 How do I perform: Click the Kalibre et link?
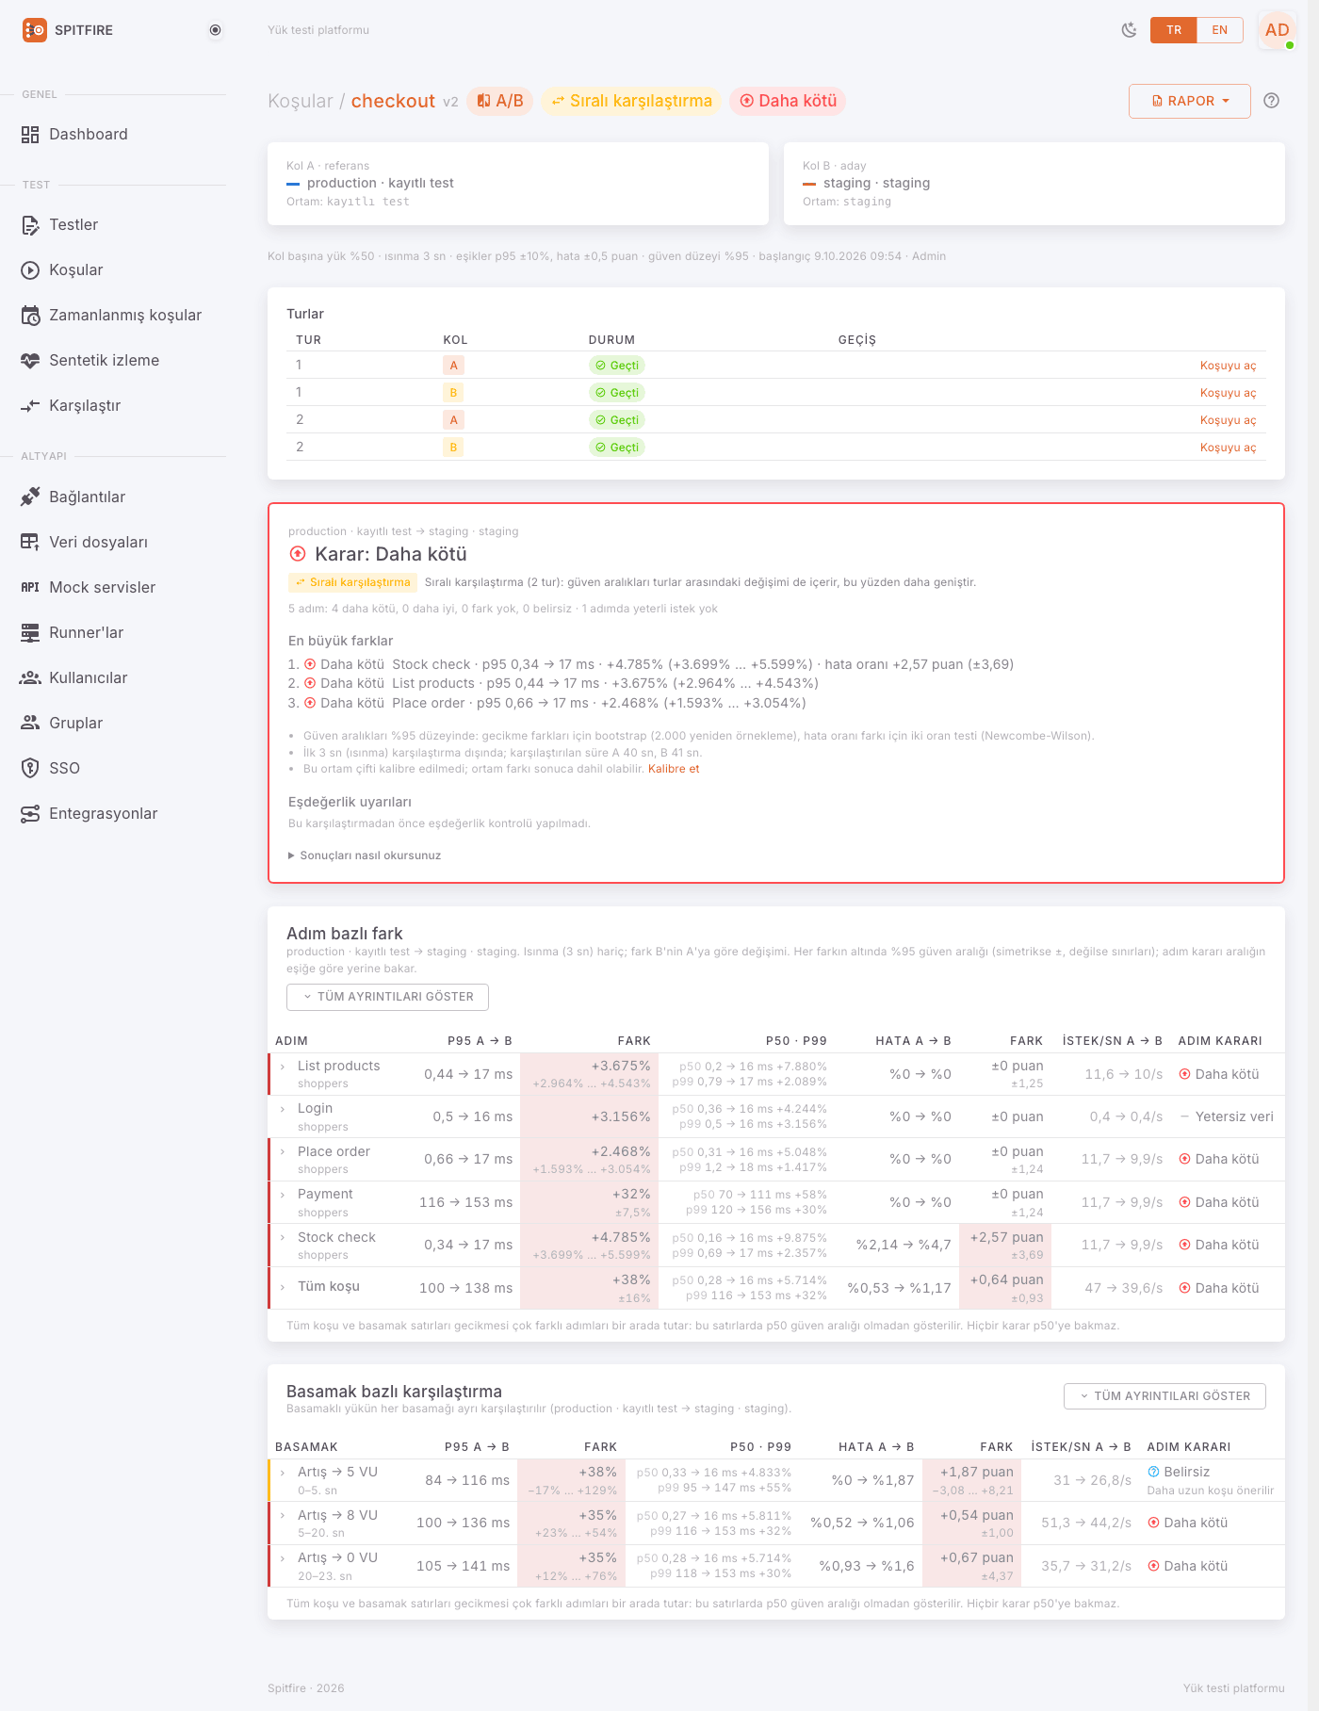coord(674,769)
